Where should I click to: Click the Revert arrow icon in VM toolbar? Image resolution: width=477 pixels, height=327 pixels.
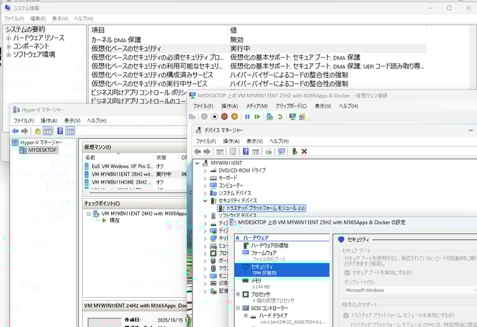tap(280, 117)
